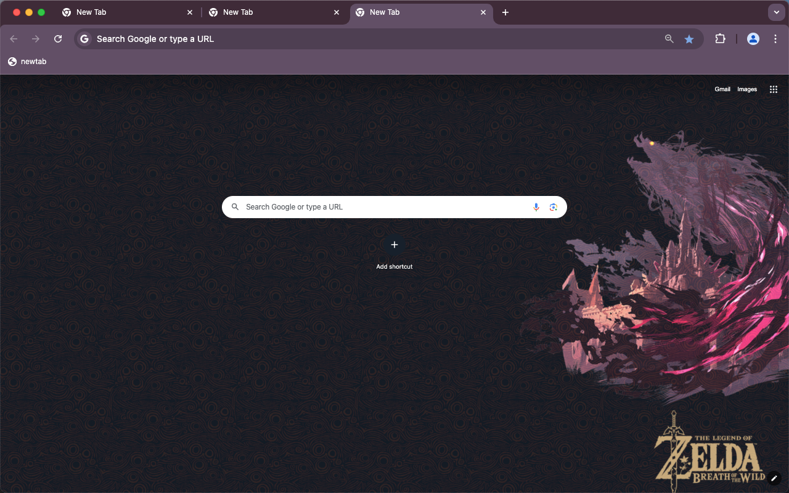Close the leftmost New Tab tab
This screenshot has height=493, width=789.
pyautogui.click(x=190, y=12)
